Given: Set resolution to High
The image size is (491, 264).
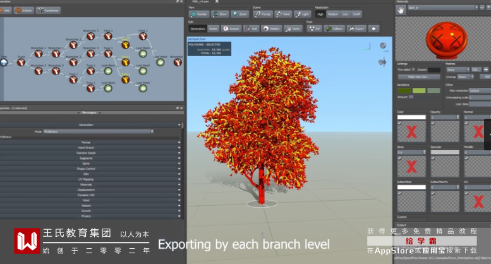Looking at the screenshot, I should 320,14.
